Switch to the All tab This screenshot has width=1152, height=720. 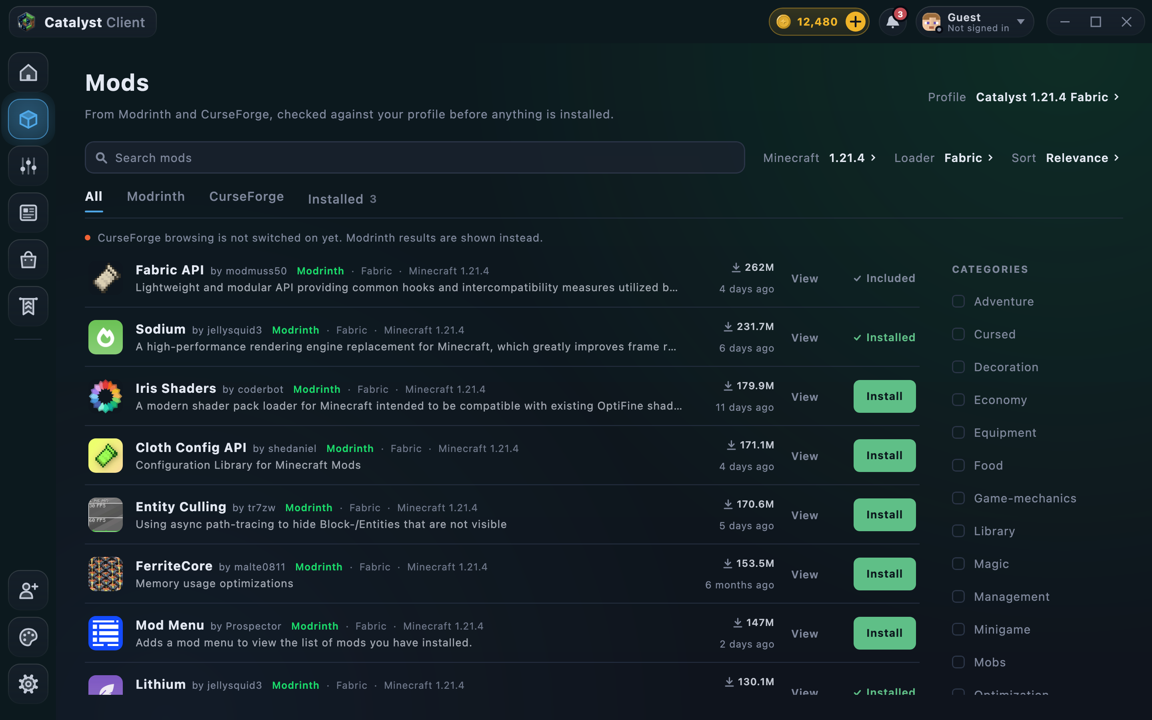click(94, 196)
